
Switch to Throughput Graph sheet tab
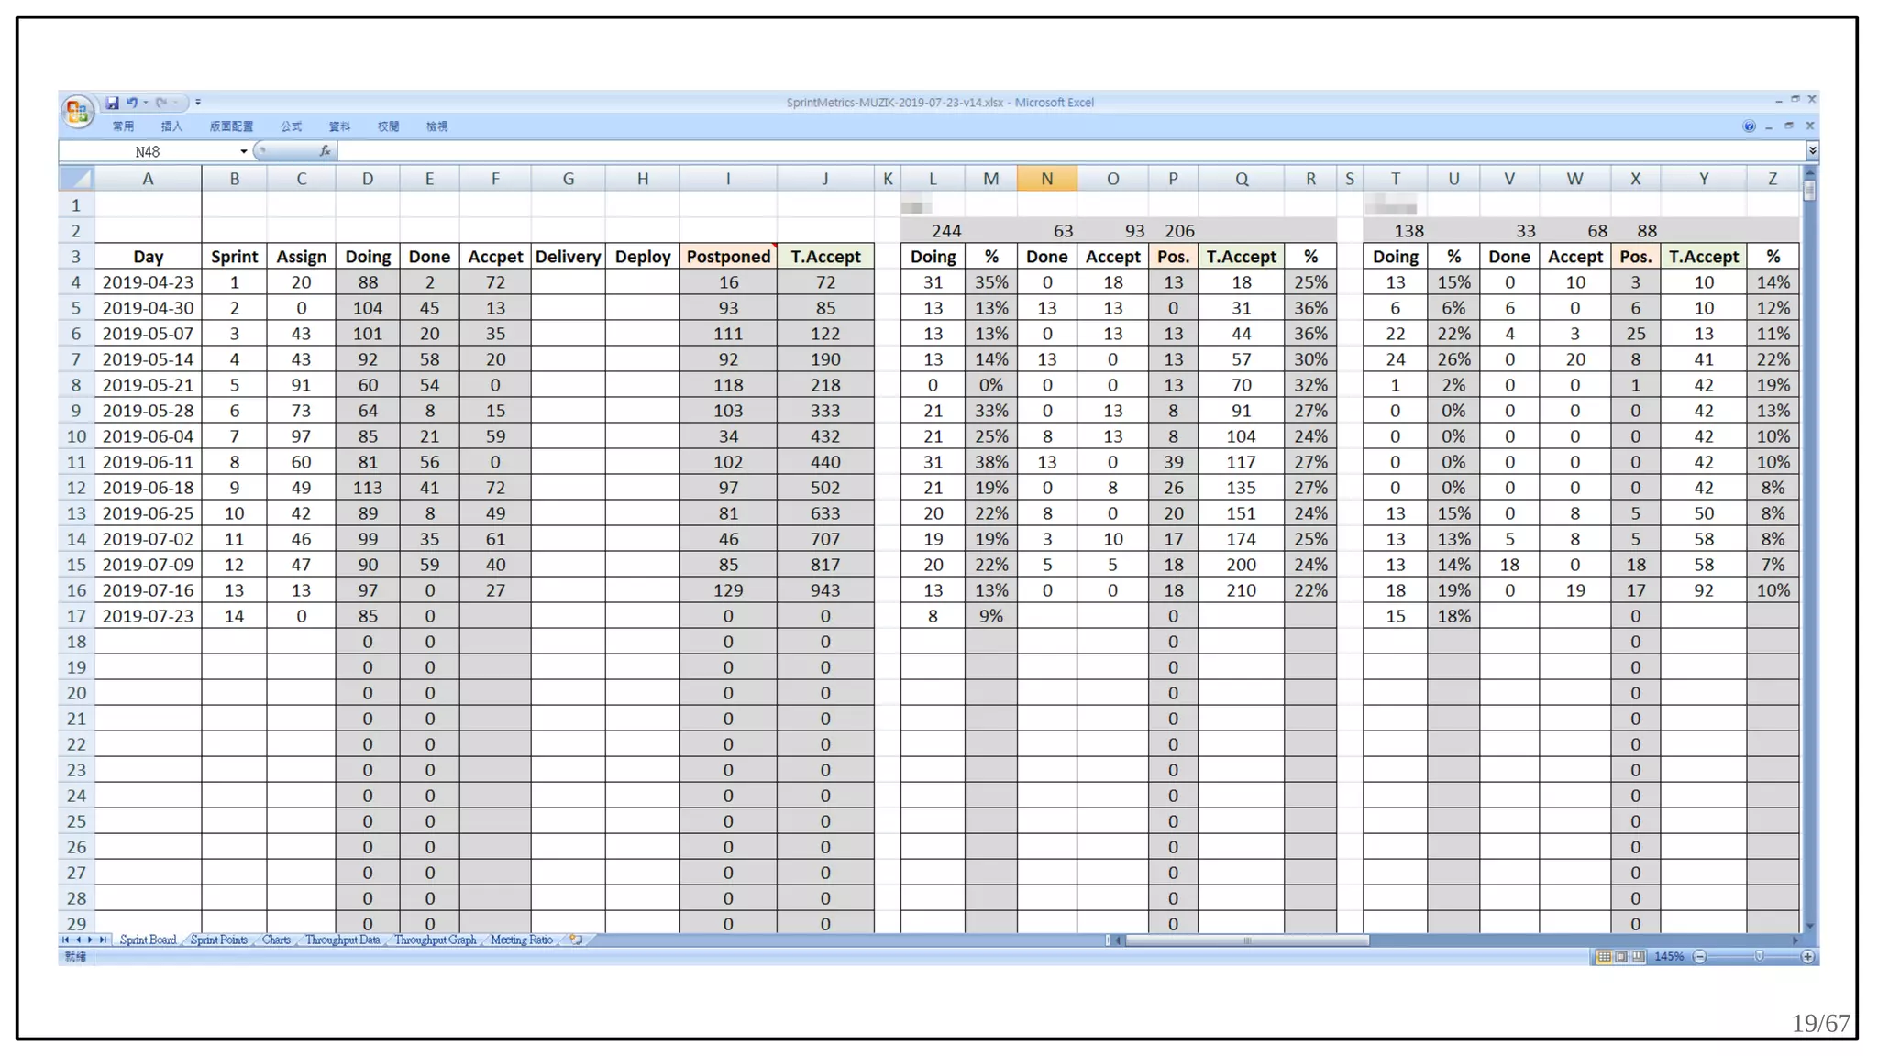coord(435,940)
